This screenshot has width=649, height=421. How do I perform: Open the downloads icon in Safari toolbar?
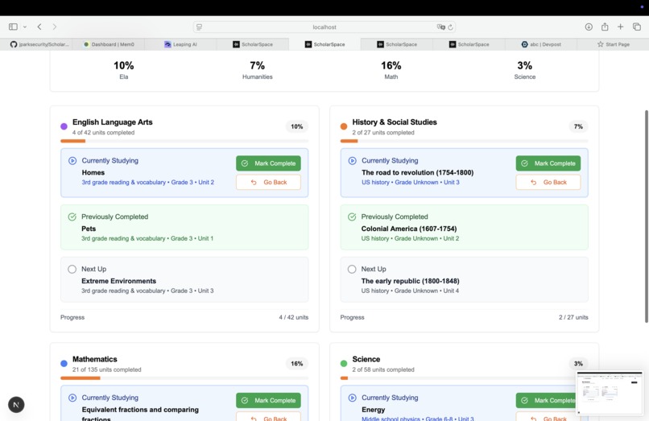[589, 27]
